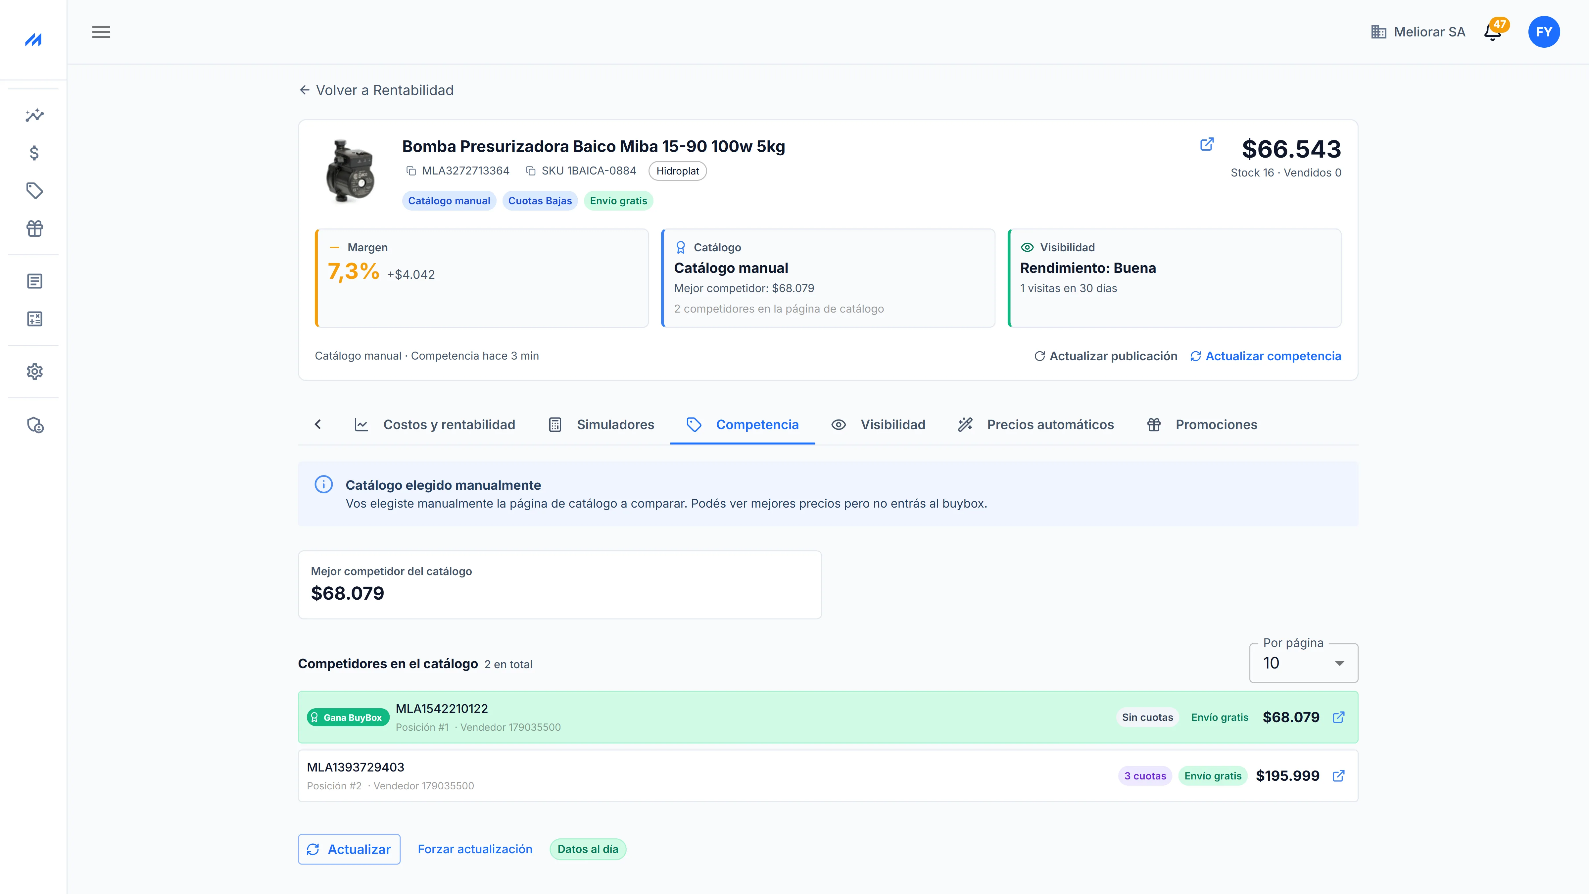Click the app logo in the sidebar
Viewport: 1589px width, 894px height.
coord(33,40)
